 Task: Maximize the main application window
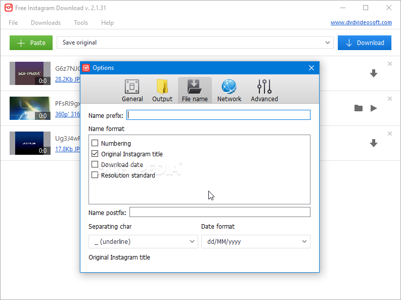pos(366,8)
